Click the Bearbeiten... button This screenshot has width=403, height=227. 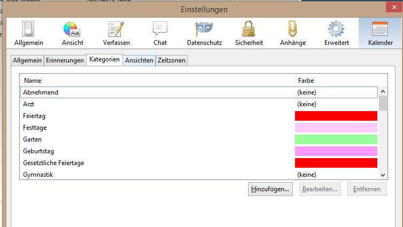tap(320, 189)
